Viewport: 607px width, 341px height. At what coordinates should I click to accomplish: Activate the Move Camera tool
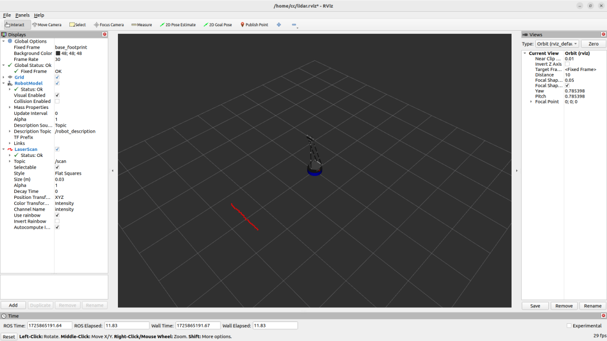click(47, 25)
